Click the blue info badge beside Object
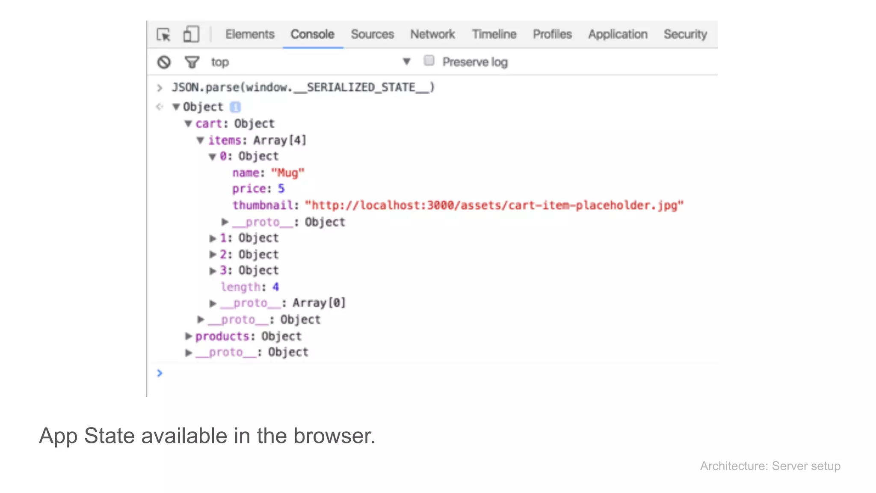 tap(235, 107)
